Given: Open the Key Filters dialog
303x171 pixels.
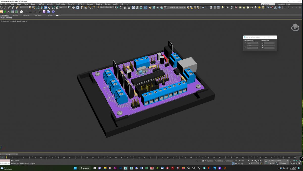Looking at the screenshot, I should click(284, 163).
